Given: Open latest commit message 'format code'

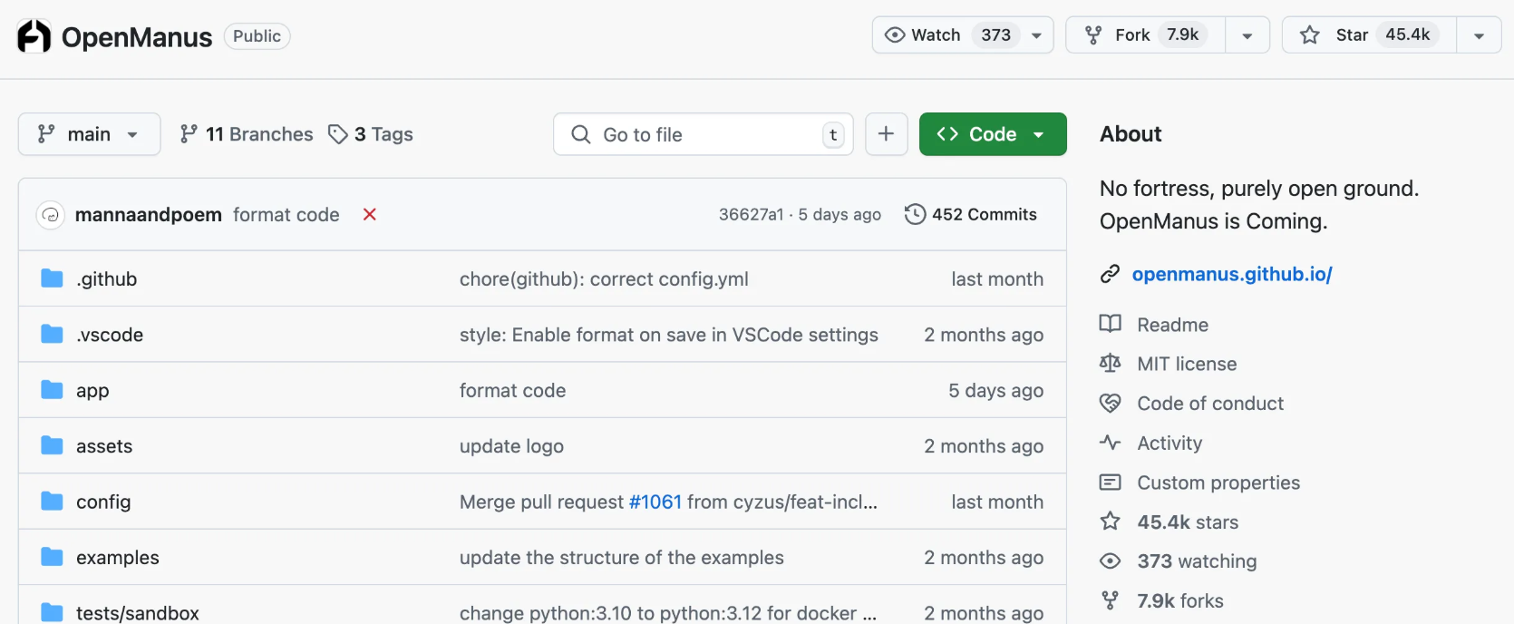Looking at the screenshot, I should point(286,215).
